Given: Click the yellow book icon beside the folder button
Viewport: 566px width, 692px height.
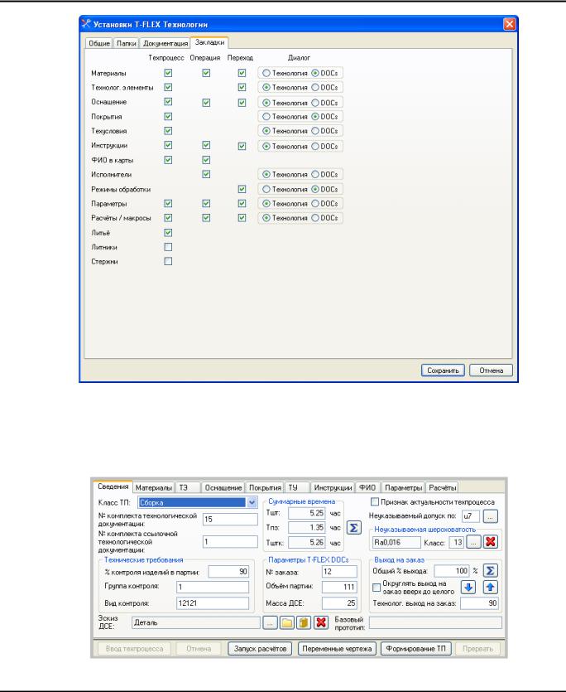Looking at the screenshot, I should click(x=304, y=622).
